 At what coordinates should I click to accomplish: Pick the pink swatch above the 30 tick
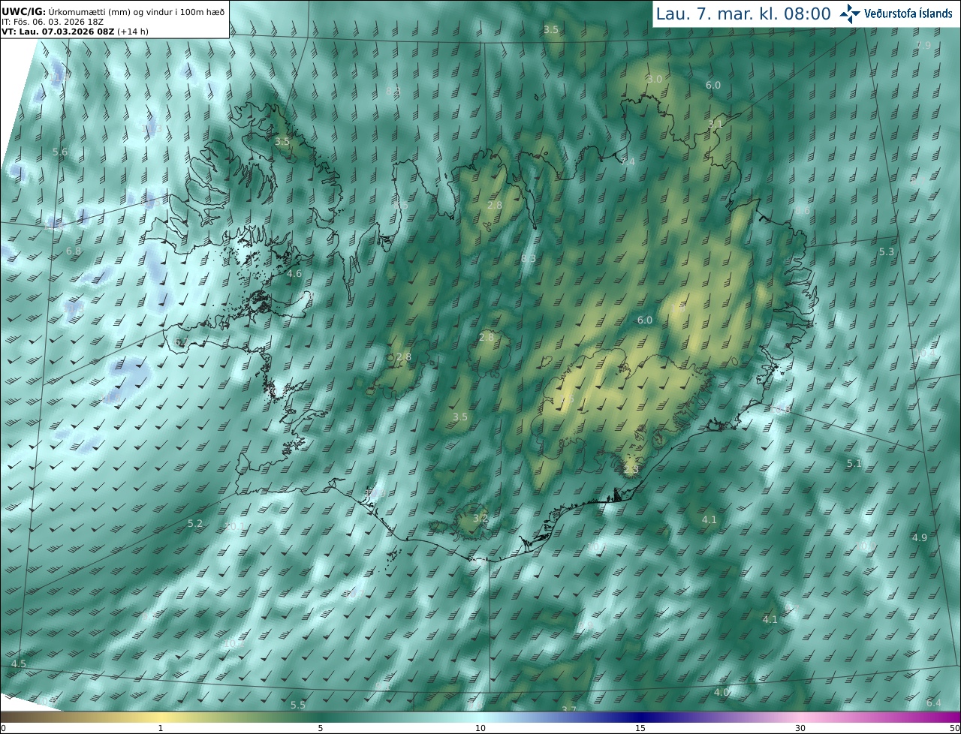coord(800,717)
